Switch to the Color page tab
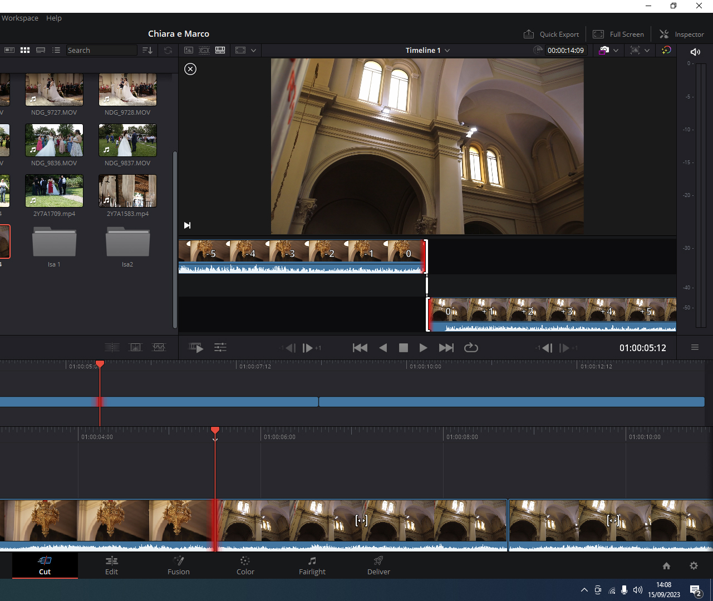The image size is (713, 601). 245,565
